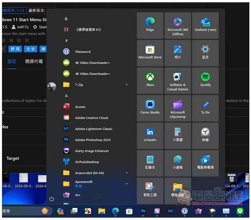Click the m417z author link
Image resolution: width=251 pixels, height=220 pixels.
pyautogui.click(x=23, y=27)
